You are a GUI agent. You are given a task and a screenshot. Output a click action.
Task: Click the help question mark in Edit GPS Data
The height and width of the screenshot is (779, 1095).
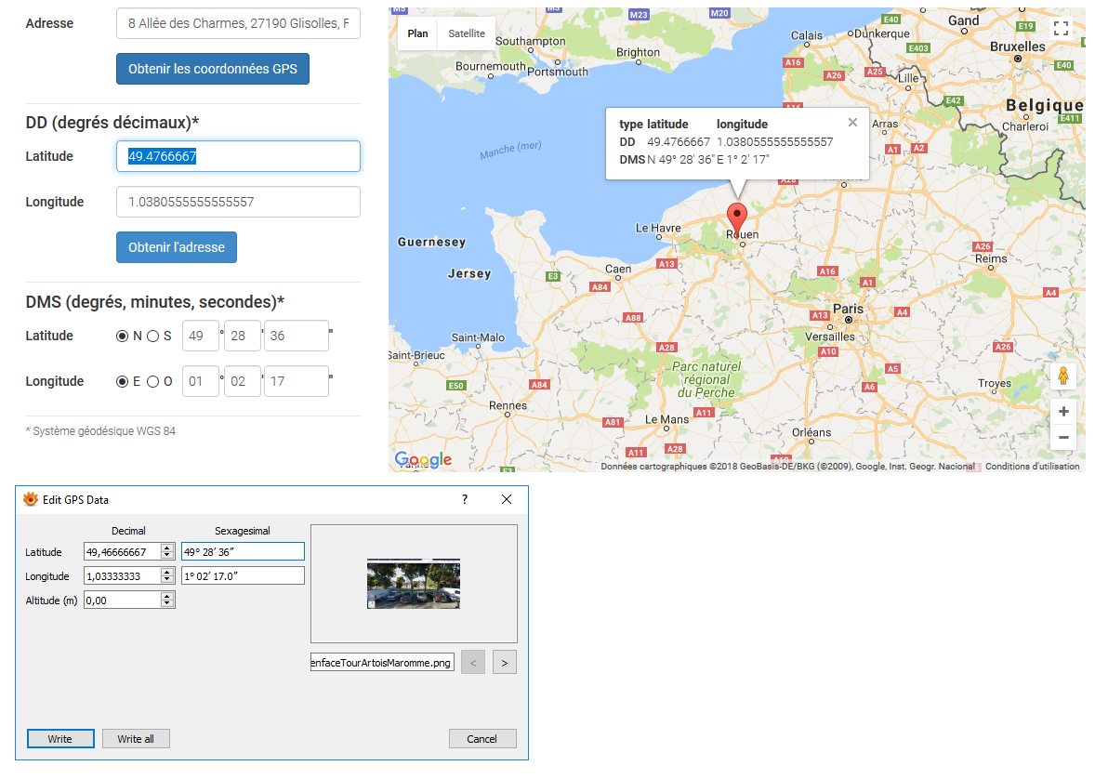pyautogui.click(x=465, y=499)
